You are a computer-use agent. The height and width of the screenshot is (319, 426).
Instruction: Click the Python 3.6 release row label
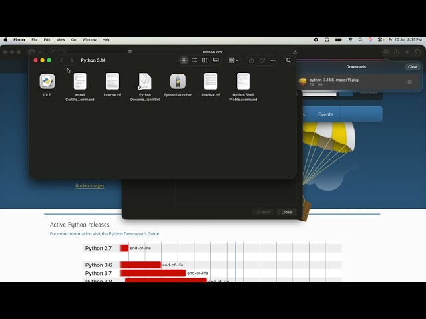[x=99, y=265]
